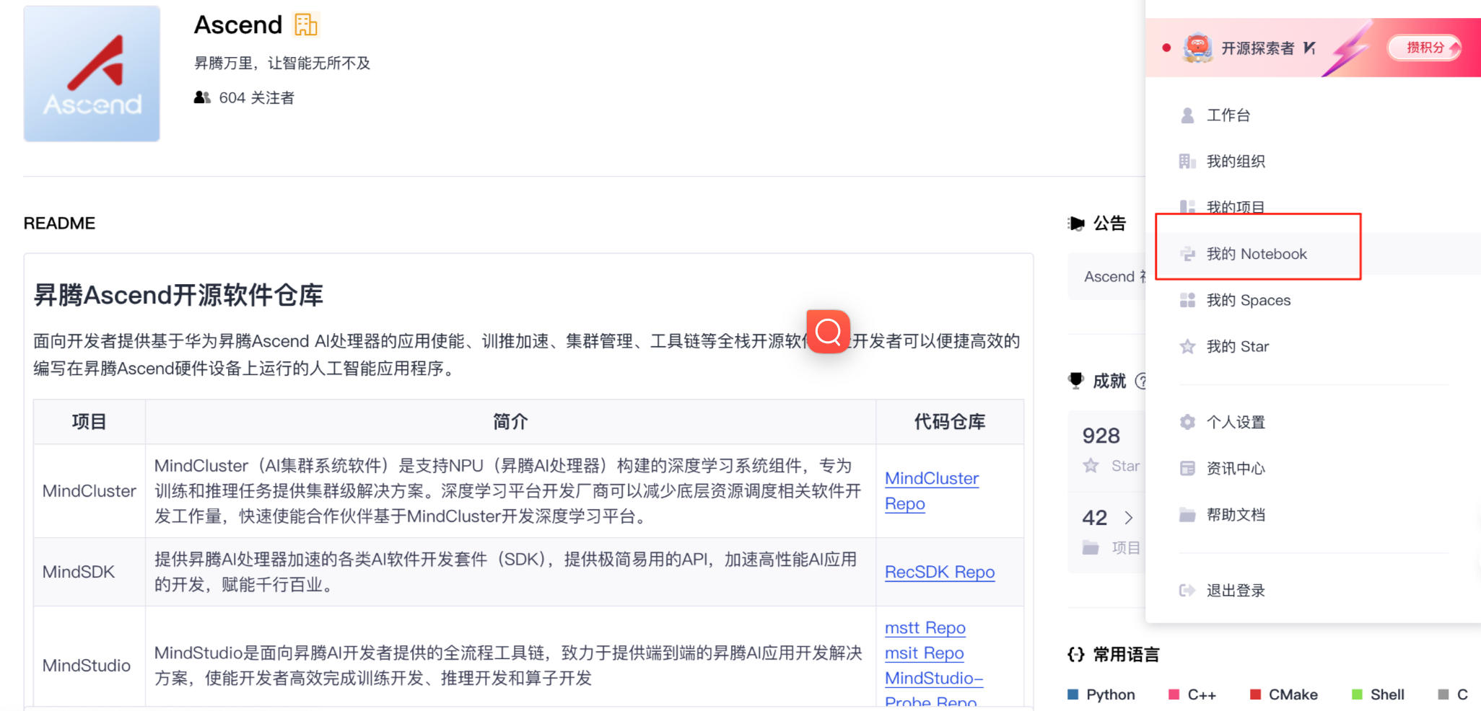
Task: Click the folder icon beside 项目
Action: coord(1091,548)
